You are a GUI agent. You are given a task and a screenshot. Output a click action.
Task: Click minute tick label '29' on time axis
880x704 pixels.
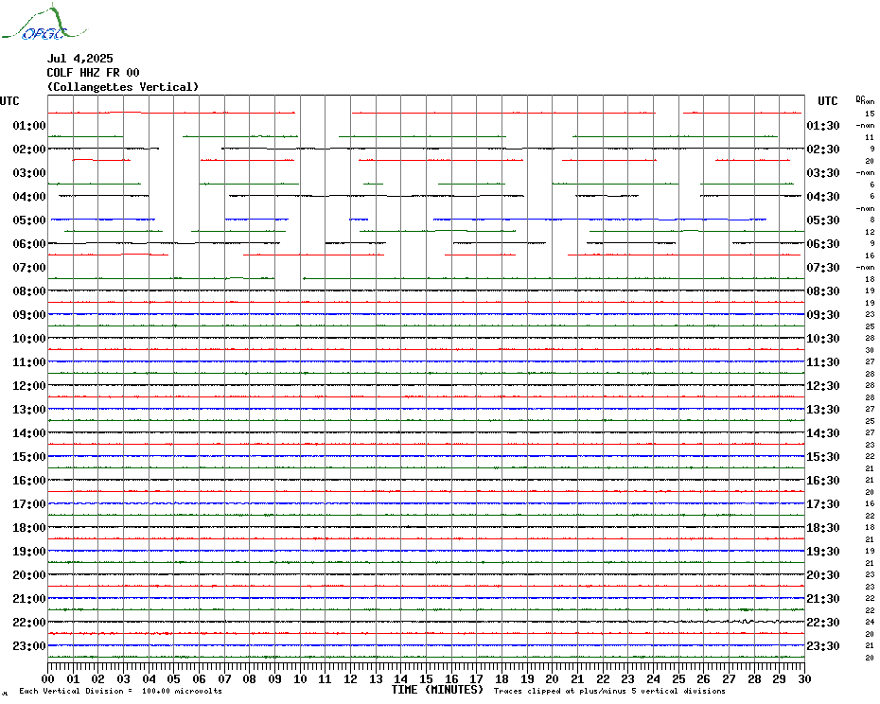780,679
